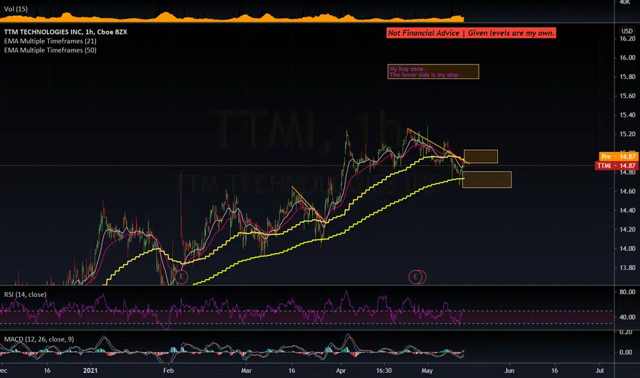Screen dimensions: 640x378
Task: Click the red Not Financial Advice banner
Action: click(x=471, y=33)
